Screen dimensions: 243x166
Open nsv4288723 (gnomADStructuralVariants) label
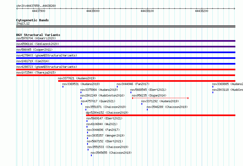tap(47, 67)
